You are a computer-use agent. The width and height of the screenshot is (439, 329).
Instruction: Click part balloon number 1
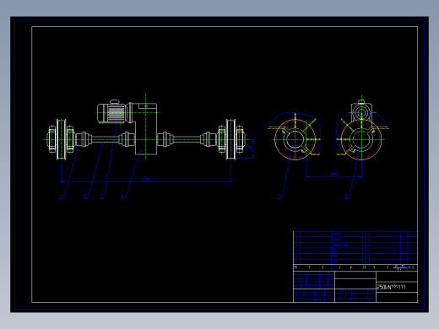[x=61, y=196]
